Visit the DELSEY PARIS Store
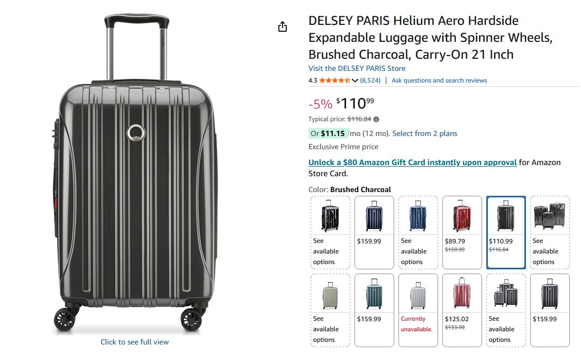581x354 pixels. point(357,69)
